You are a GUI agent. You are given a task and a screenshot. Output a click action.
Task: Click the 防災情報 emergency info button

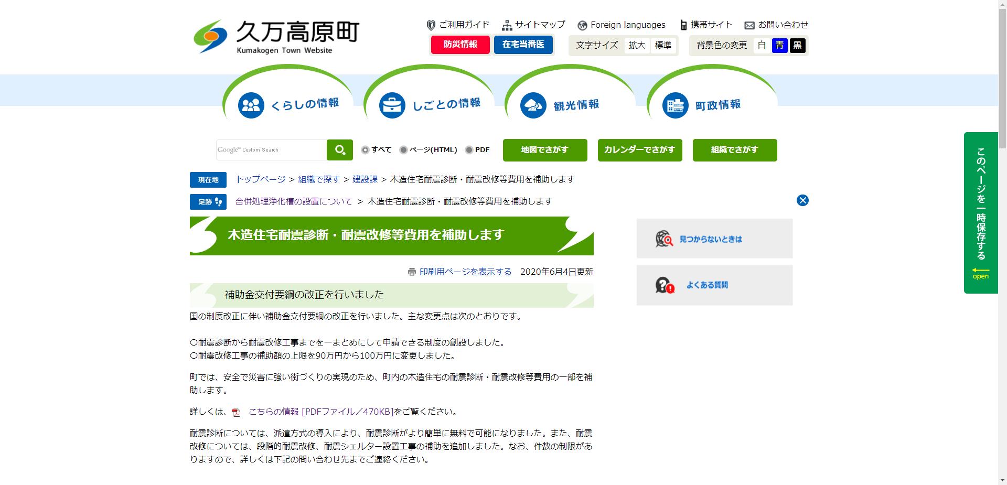click(x=460, y=45)
